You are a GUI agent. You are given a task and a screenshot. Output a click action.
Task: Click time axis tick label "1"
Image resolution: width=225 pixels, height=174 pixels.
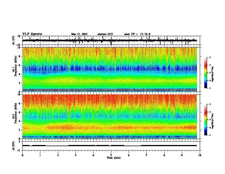[40, 155]
